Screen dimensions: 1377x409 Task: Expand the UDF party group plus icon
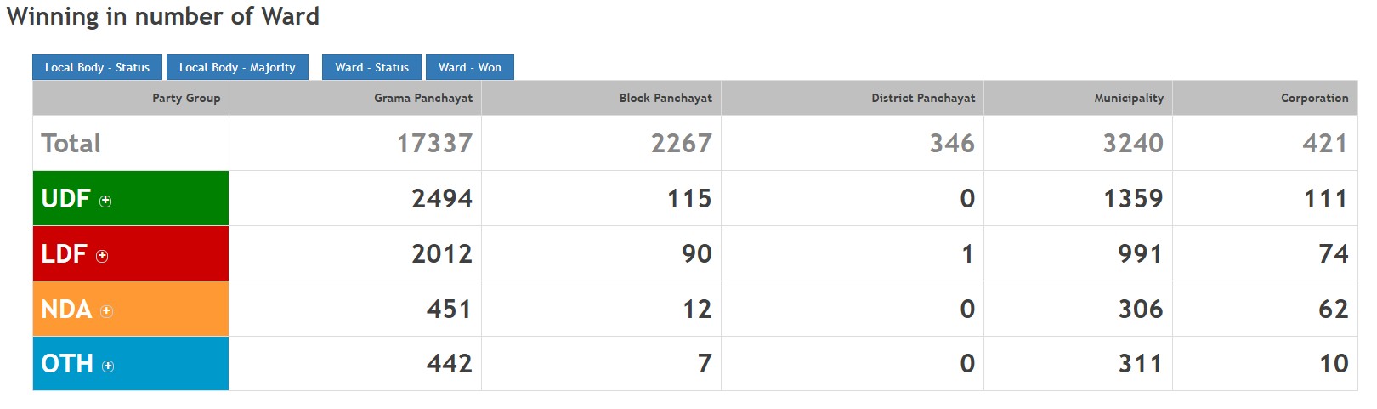pos(105,202)
